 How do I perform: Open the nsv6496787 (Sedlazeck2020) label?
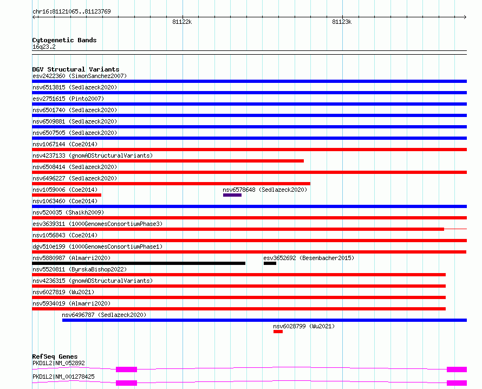(x=104, y=315)
